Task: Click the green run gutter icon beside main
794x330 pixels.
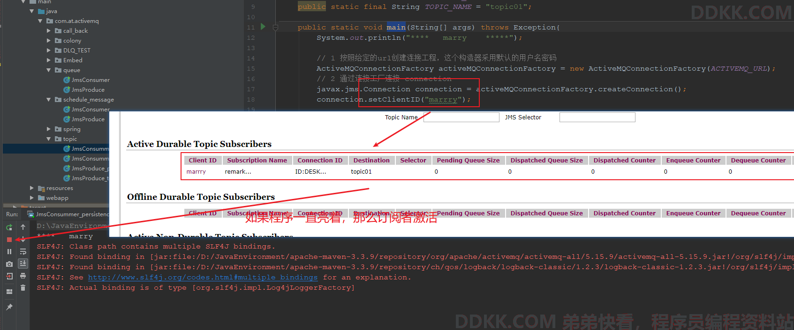Action: click(x=263, y=27)
